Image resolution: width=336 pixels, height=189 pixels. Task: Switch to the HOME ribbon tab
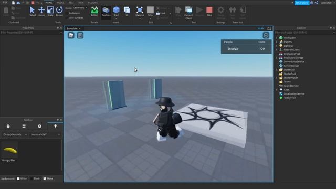[49, 2]
